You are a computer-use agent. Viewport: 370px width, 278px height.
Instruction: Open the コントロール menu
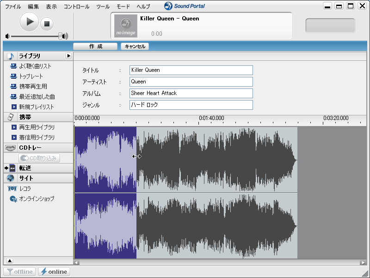76,6
